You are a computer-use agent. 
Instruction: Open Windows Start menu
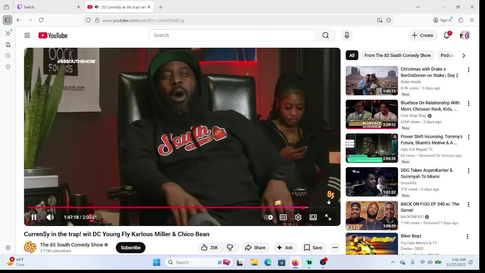[x=156, y=262]
